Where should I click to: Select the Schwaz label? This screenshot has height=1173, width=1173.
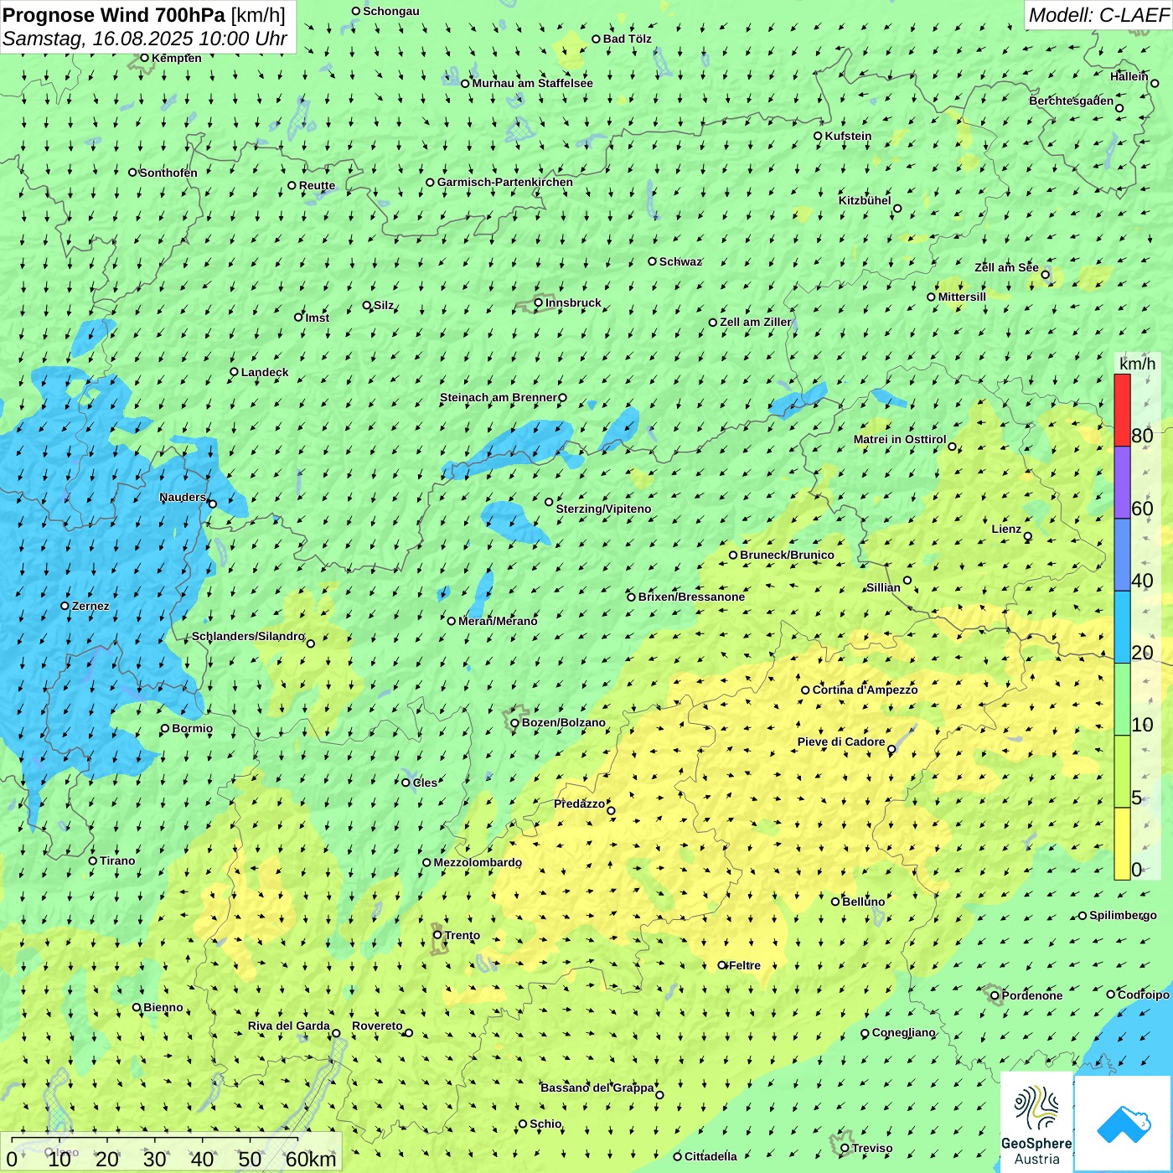point(680,261)
